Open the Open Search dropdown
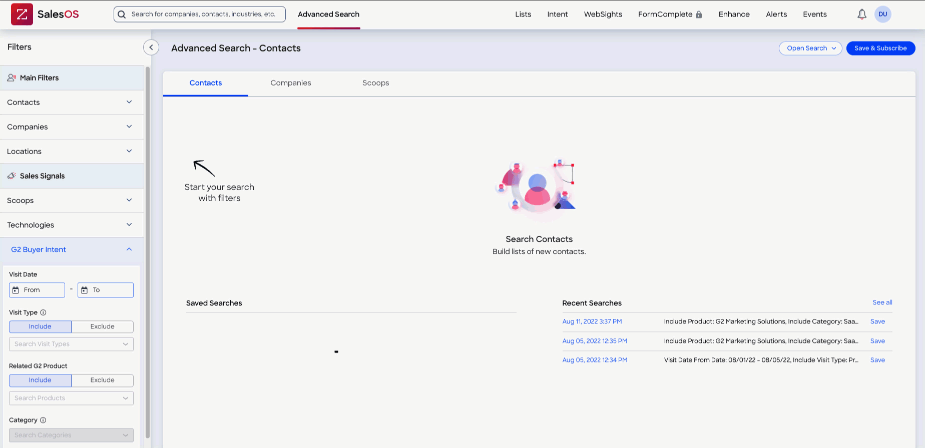925x448 pixels. pyautogui.click(x=810, y=48)
